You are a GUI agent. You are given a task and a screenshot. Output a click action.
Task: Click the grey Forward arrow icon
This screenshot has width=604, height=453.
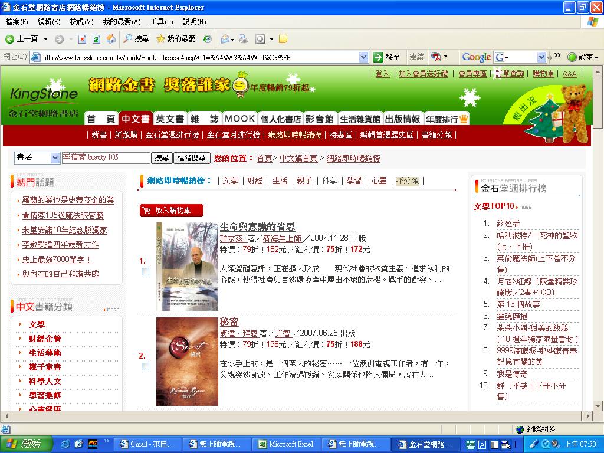click(59, 39)
